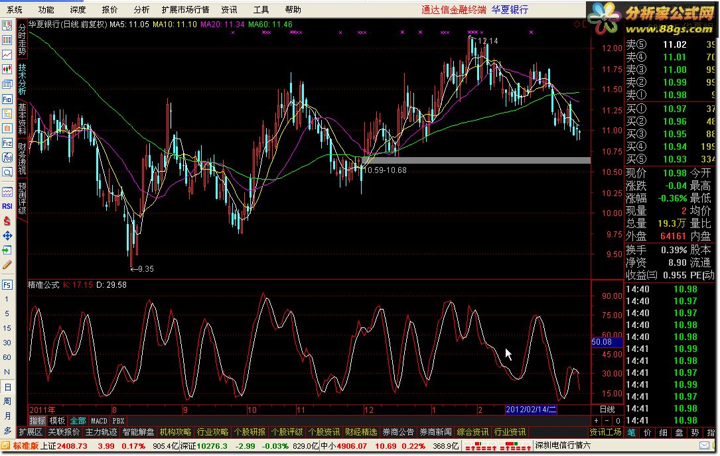Click the FS icon in left toolbar

(7, 285)
